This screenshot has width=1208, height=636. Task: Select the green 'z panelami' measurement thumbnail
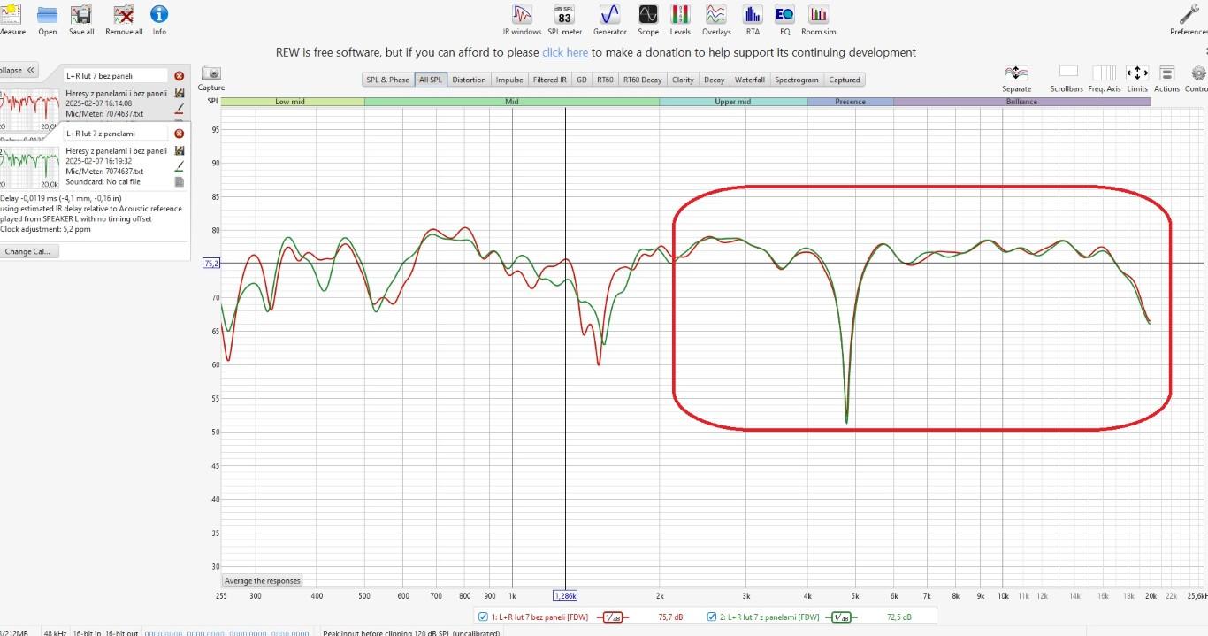click(29, 166)
